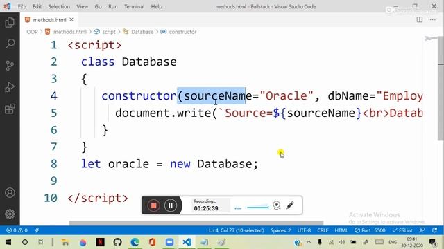Open the Edit menu

coord(37,6)
